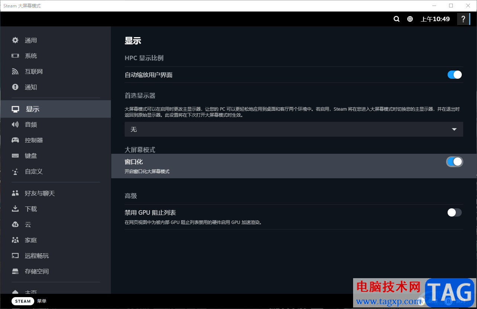Viewport: 477px width, 309px height.
Task: Click the keyboard icon next to 键盘
Action: click(15, 156)
